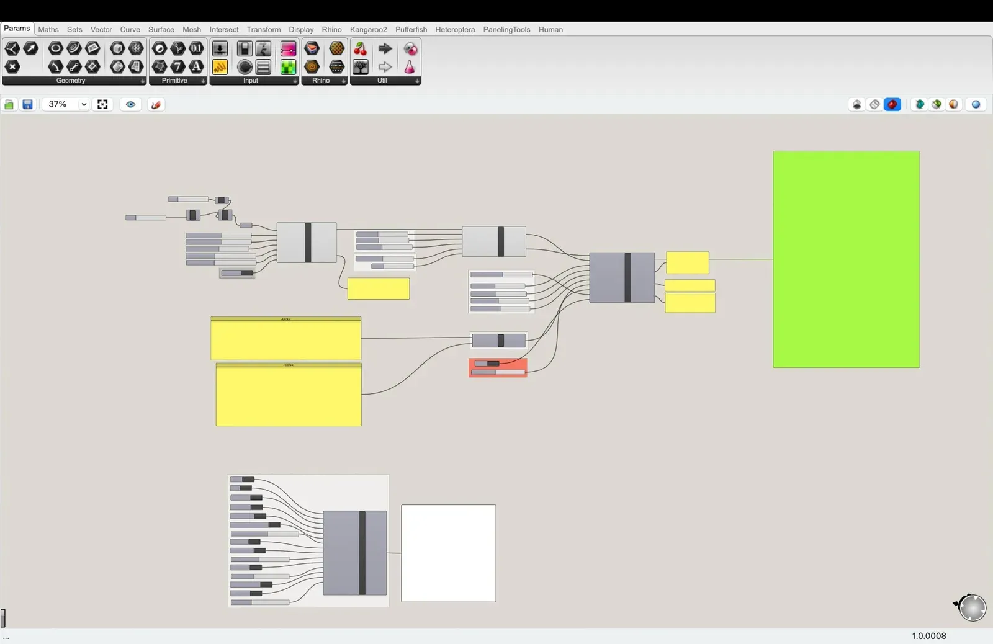
Task: Click the canvas compass widget
Action: (x=971, y=607)
